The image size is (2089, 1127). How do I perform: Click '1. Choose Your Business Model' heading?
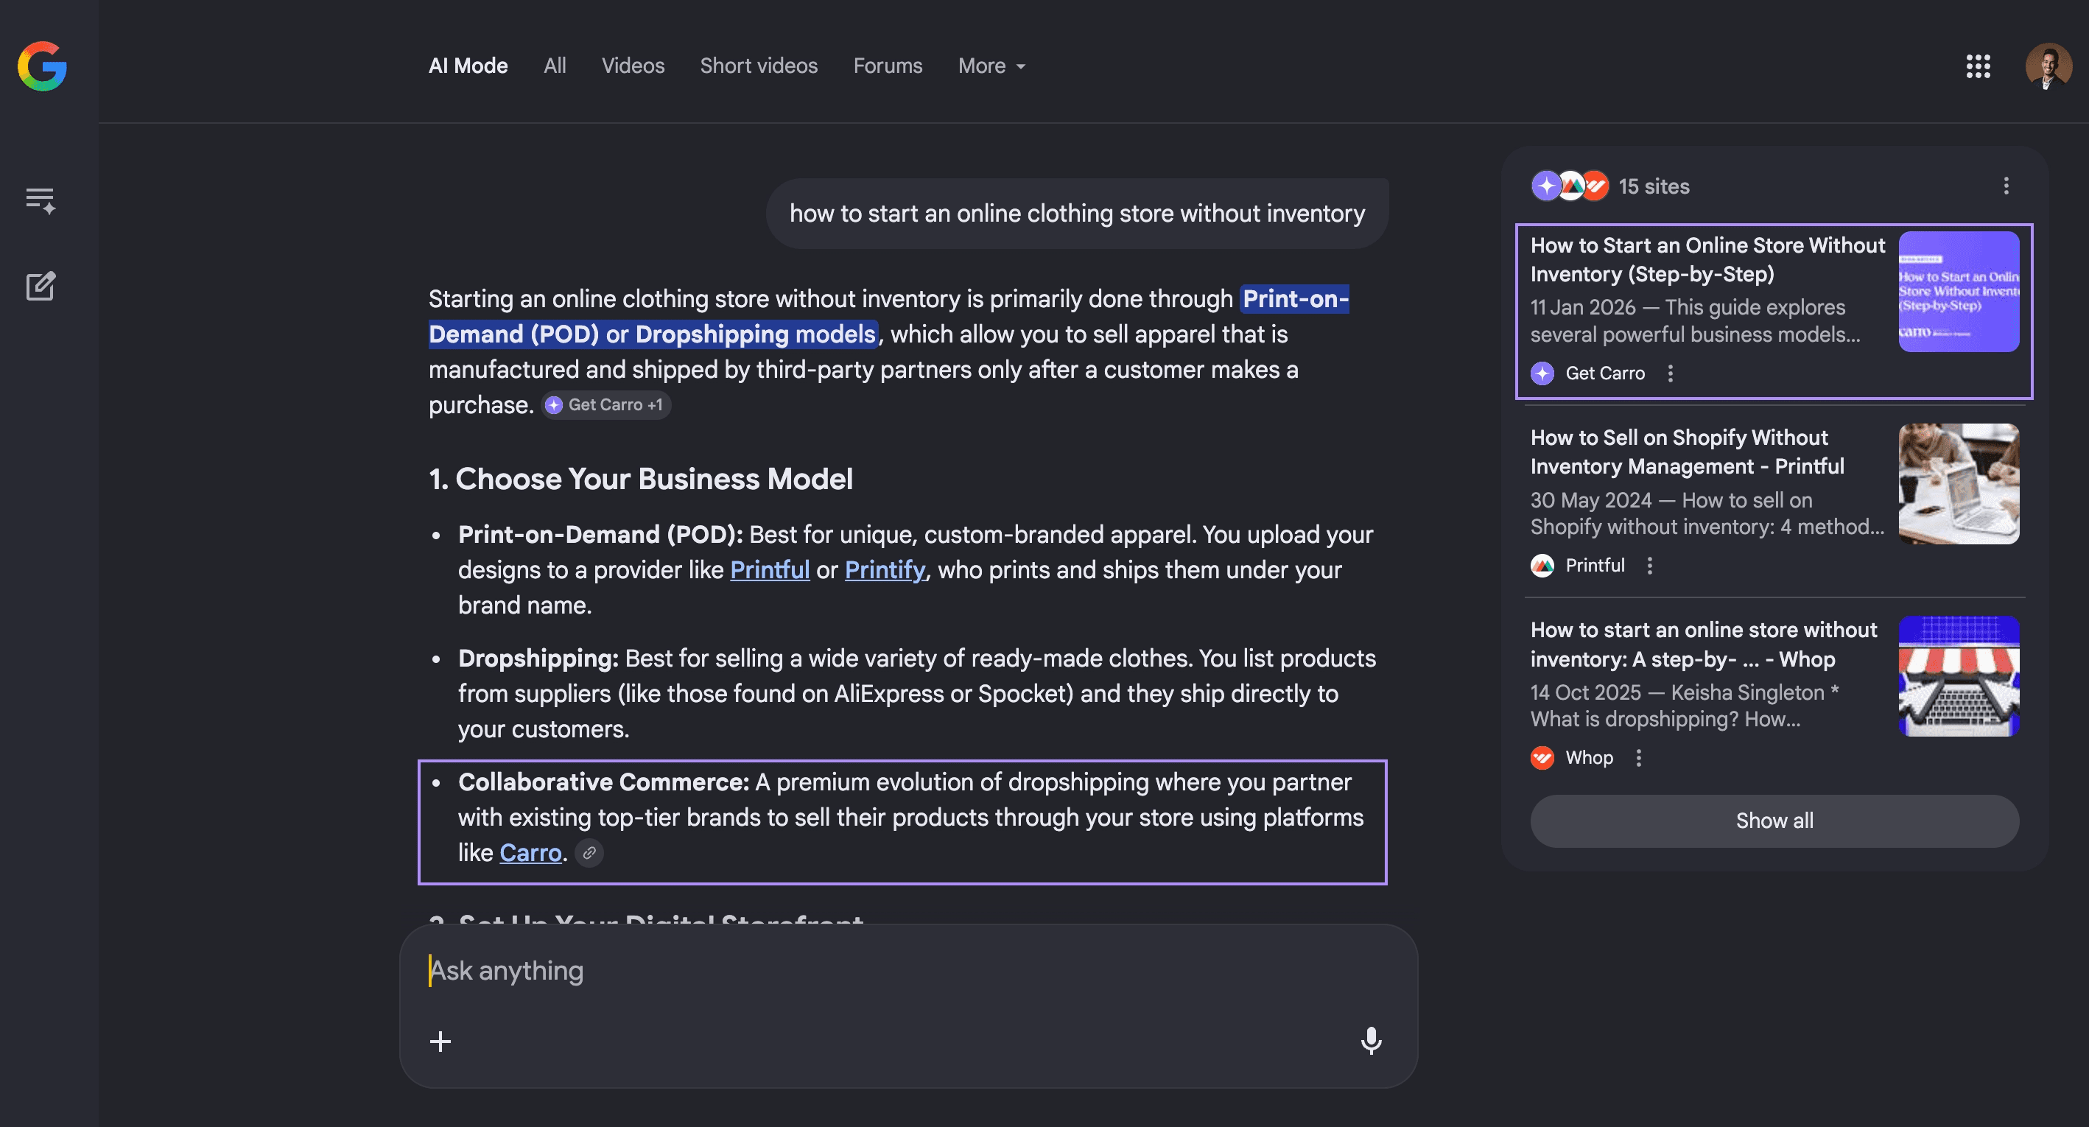tap(641, 480)
